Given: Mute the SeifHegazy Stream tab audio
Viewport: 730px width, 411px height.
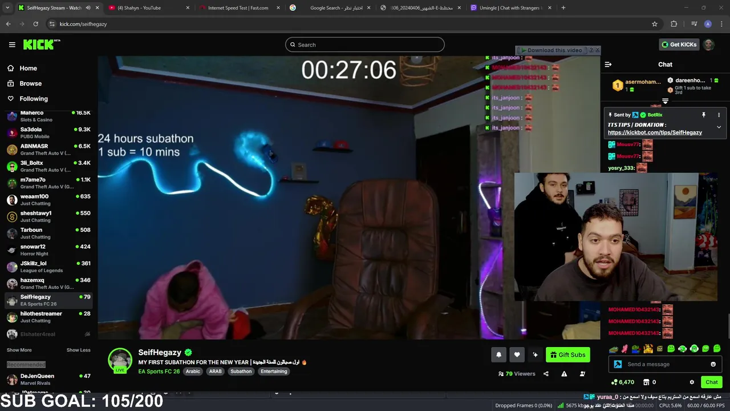Looking at the screenshot, I should click(88, 8).
